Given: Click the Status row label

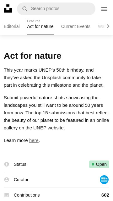Looking at the screenshot, I should pos(20,164).
